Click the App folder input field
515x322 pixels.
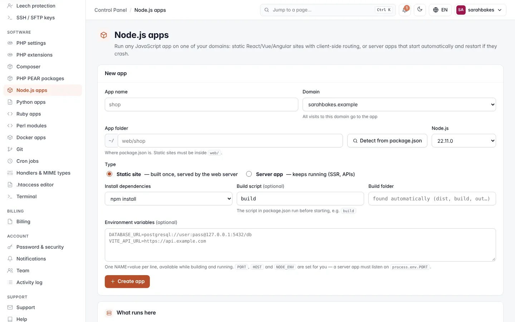(x=230, y=141)
